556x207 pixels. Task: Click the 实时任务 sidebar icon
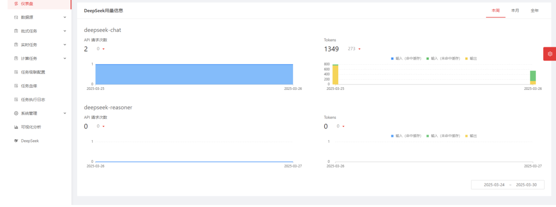coord(16,45)
